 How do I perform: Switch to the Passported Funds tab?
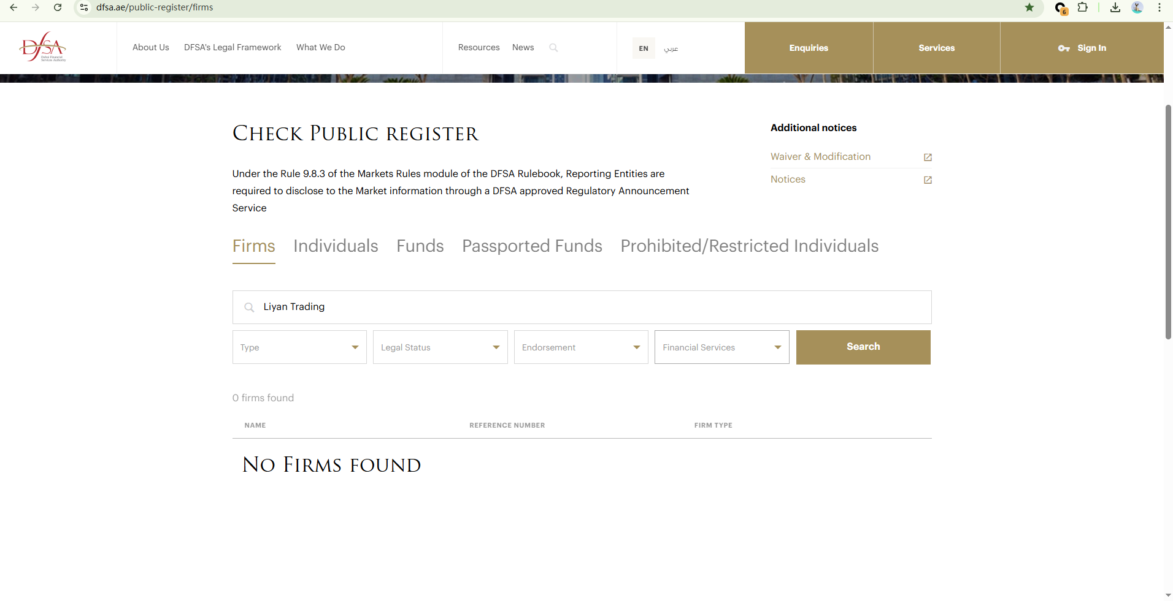[533, 246]
